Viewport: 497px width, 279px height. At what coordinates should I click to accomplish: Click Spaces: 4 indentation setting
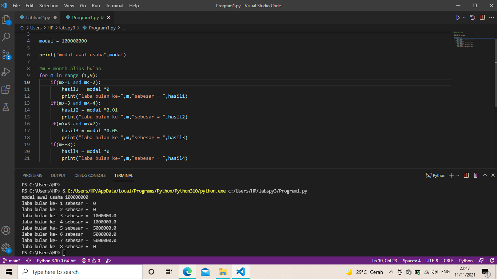411,261
